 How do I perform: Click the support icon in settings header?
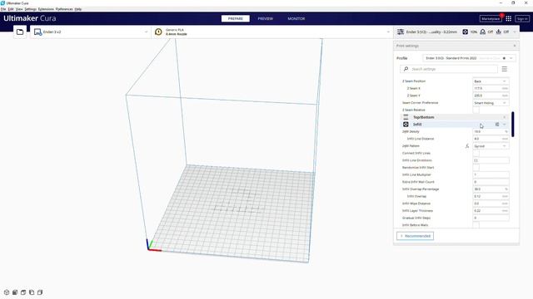click(483, 32)
